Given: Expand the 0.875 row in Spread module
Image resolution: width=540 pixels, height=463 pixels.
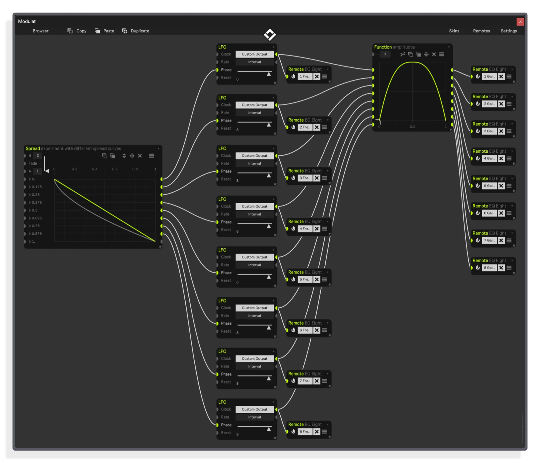Looking at the screenshot, I should [x=30, y=234].
